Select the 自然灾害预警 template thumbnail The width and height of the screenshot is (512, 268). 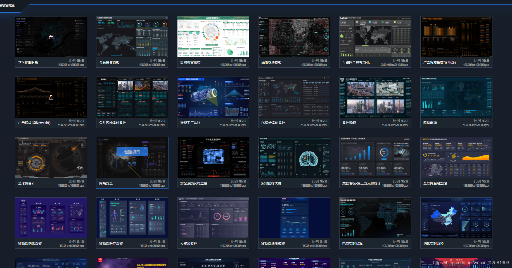[x=213, y=37]
